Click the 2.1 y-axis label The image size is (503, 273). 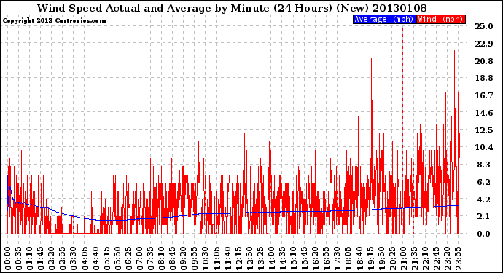[x=484, y=217]
